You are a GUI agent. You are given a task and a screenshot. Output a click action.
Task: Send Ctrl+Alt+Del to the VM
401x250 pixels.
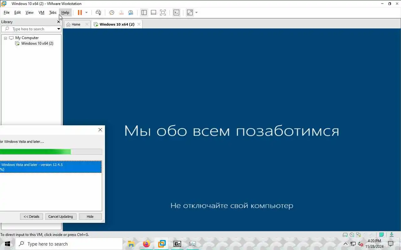(x=98, y=12)
